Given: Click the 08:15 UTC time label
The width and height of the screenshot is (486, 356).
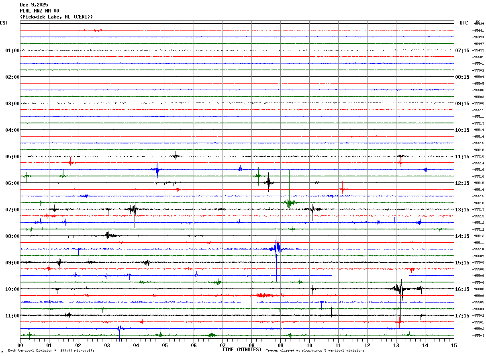Looking at the screenshot, I should pyautogui.click(x=462, y=77).
